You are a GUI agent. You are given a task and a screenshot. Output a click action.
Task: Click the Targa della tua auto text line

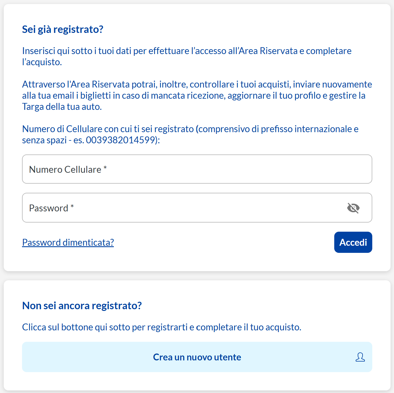tap(62, 107)
